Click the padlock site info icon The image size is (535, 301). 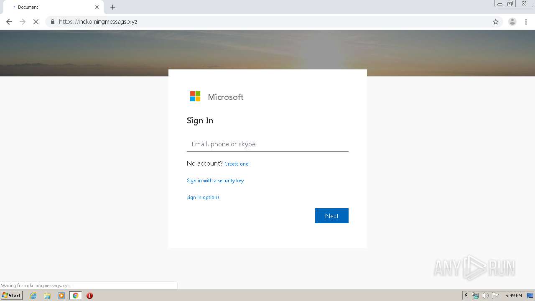(52, 22)
